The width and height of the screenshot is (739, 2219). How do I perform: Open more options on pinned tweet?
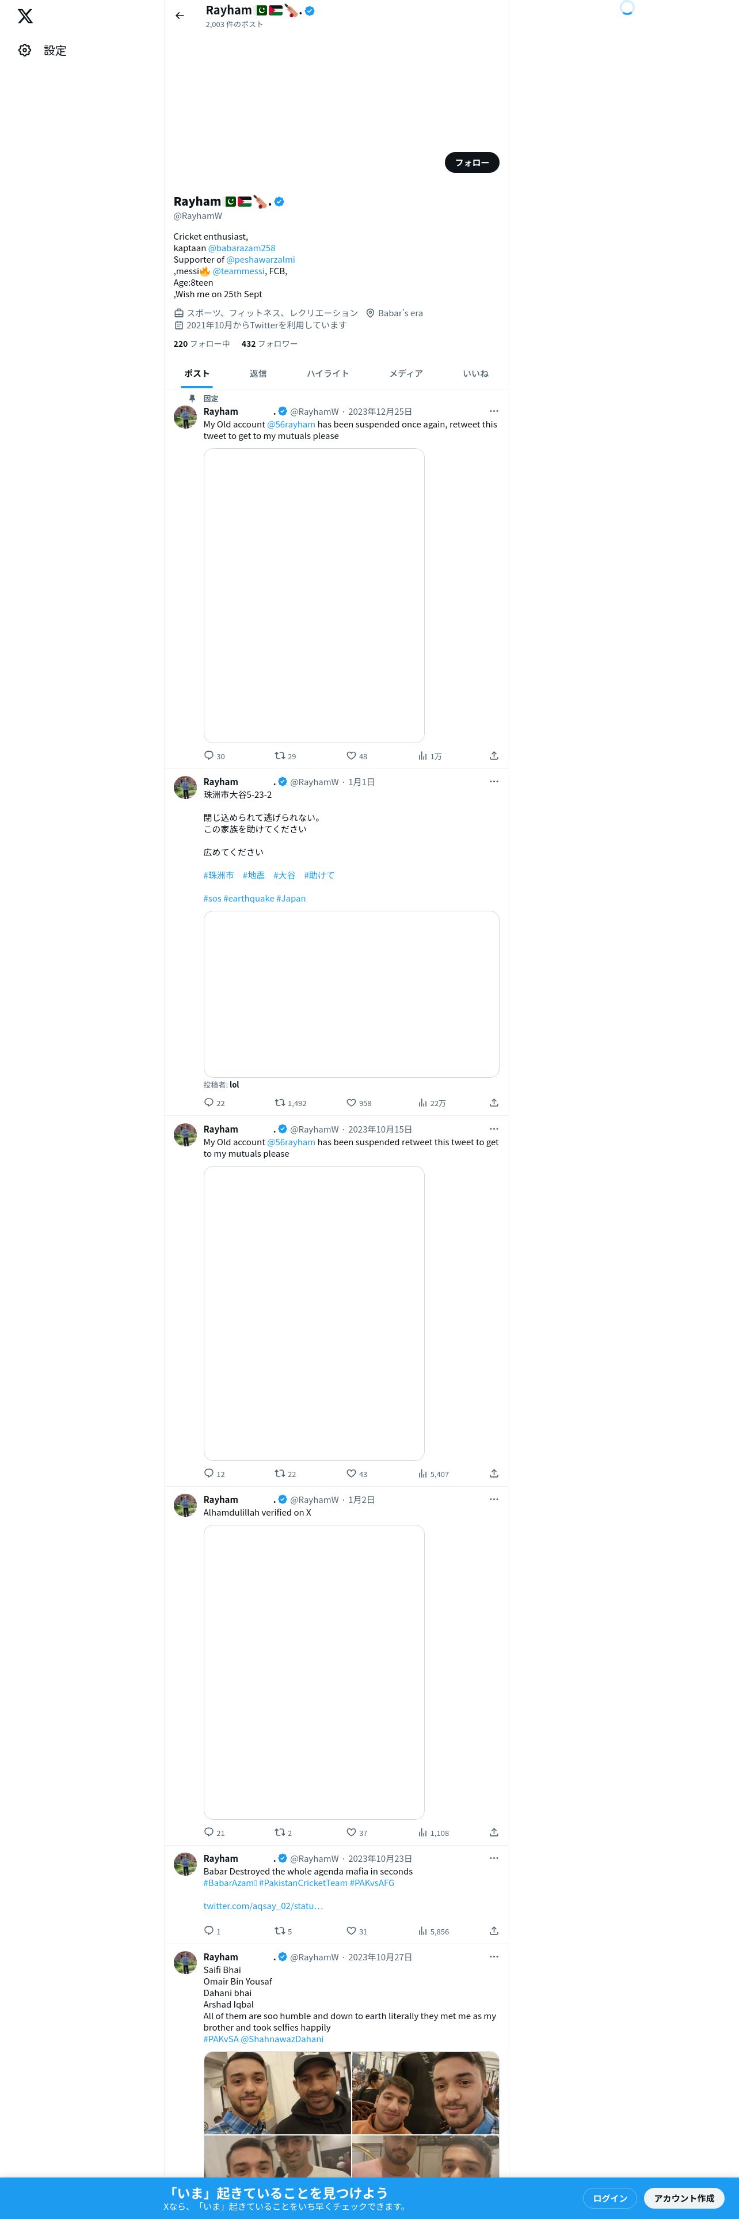click(x=494, y=411)
